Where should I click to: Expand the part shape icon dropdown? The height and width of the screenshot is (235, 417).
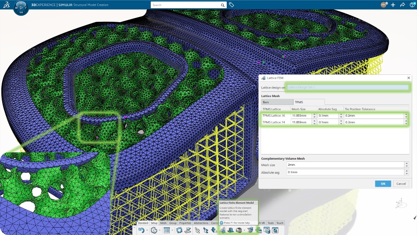(159, 230)
